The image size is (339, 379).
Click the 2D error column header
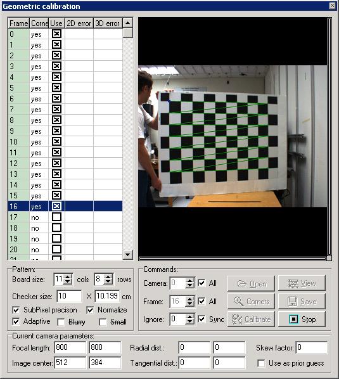tap(79, 23)
